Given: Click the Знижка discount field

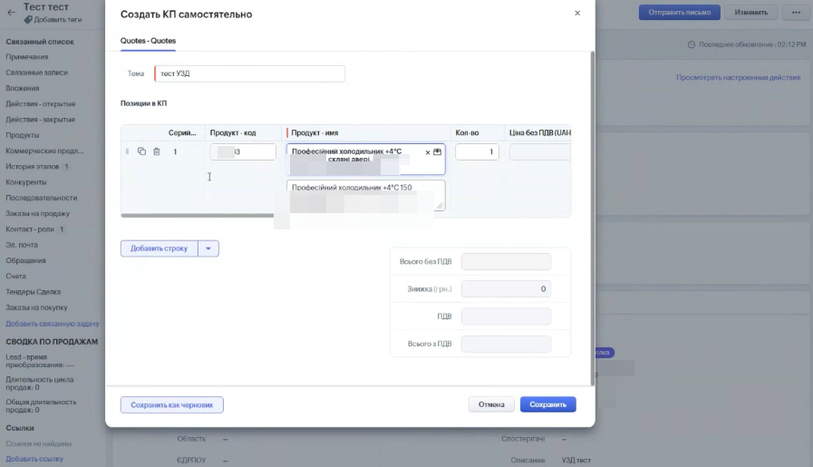Looking at the screenshot, I should [506, 289].
